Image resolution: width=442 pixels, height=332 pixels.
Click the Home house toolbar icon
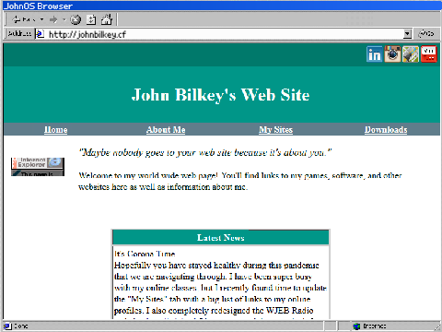[107, 19]
